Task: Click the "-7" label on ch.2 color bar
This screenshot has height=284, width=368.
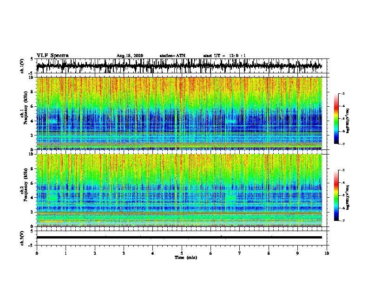Action: pyautogui.click(x=343, y=220)
